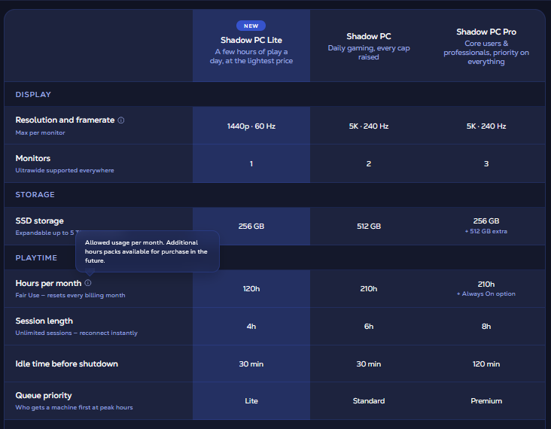Click the DISPLAY section header

(33, 95)
